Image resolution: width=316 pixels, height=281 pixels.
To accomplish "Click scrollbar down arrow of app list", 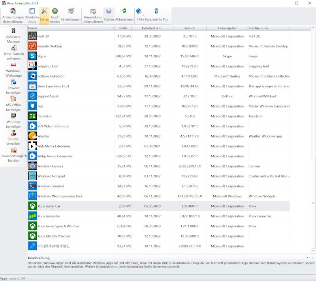I will click(313, 251).
